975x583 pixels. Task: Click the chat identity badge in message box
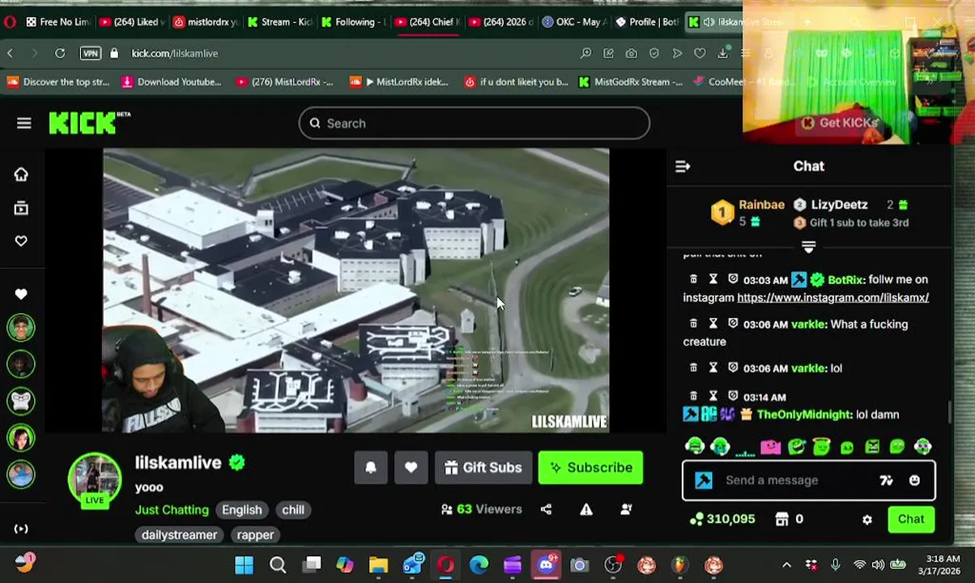[x=704, y=480]
